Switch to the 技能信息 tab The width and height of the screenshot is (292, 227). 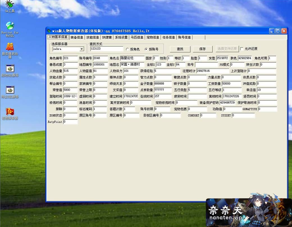click(x=93, y=37)
